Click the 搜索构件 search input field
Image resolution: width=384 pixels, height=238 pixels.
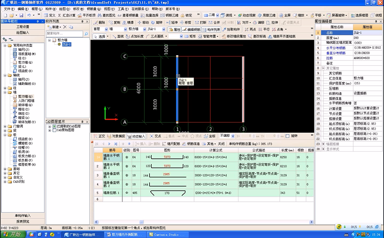(65, 33)
